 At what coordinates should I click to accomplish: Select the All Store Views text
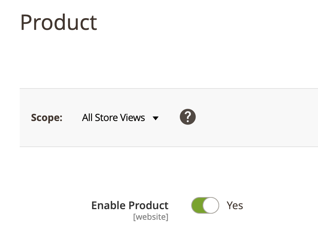pyautogui.click(x=114, y=118)
